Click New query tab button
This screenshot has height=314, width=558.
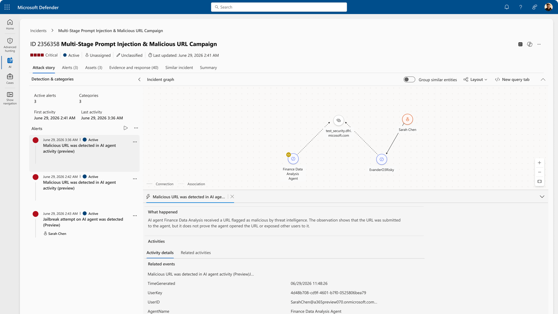pyautogui.click(x=512, y=80)
